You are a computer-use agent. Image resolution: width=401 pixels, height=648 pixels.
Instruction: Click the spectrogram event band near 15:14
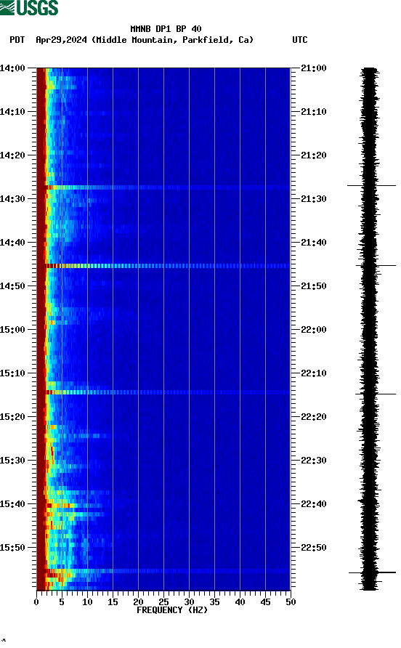163,392
